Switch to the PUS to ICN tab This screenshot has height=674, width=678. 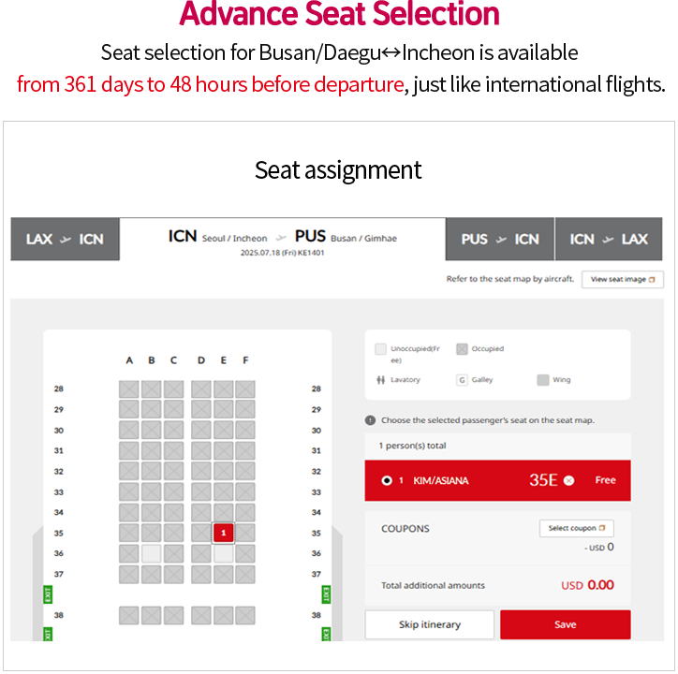(x=500, y=239)
